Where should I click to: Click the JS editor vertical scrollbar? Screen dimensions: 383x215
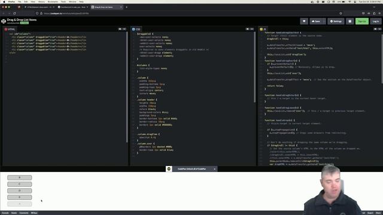click(x=382, y=59)
